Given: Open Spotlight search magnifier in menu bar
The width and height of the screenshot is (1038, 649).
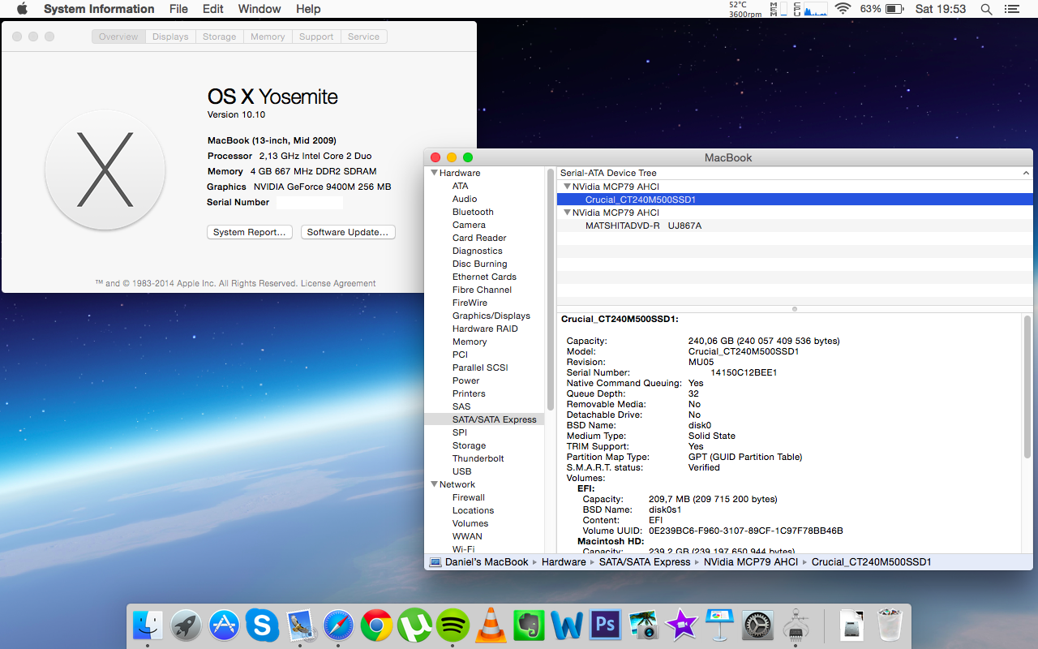Looking at the screenshot, I should coord(986,9).
